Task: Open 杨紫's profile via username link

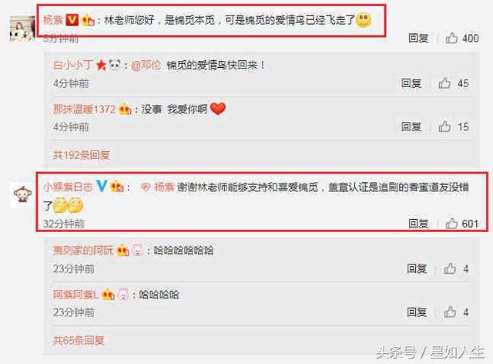Action: (x=53, y=20)
